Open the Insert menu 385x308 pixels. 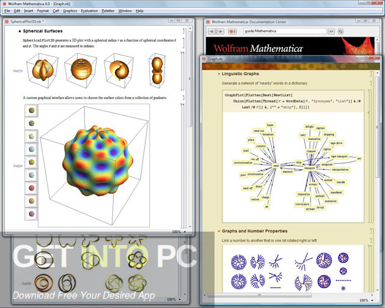pyautogui.click(x=29, y=11)
